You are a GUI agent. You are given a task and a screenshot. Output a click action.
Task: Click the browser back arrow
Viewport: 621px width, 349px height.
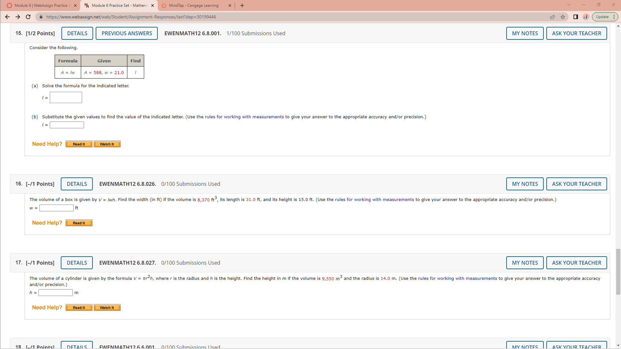click(x=7, y=17)
